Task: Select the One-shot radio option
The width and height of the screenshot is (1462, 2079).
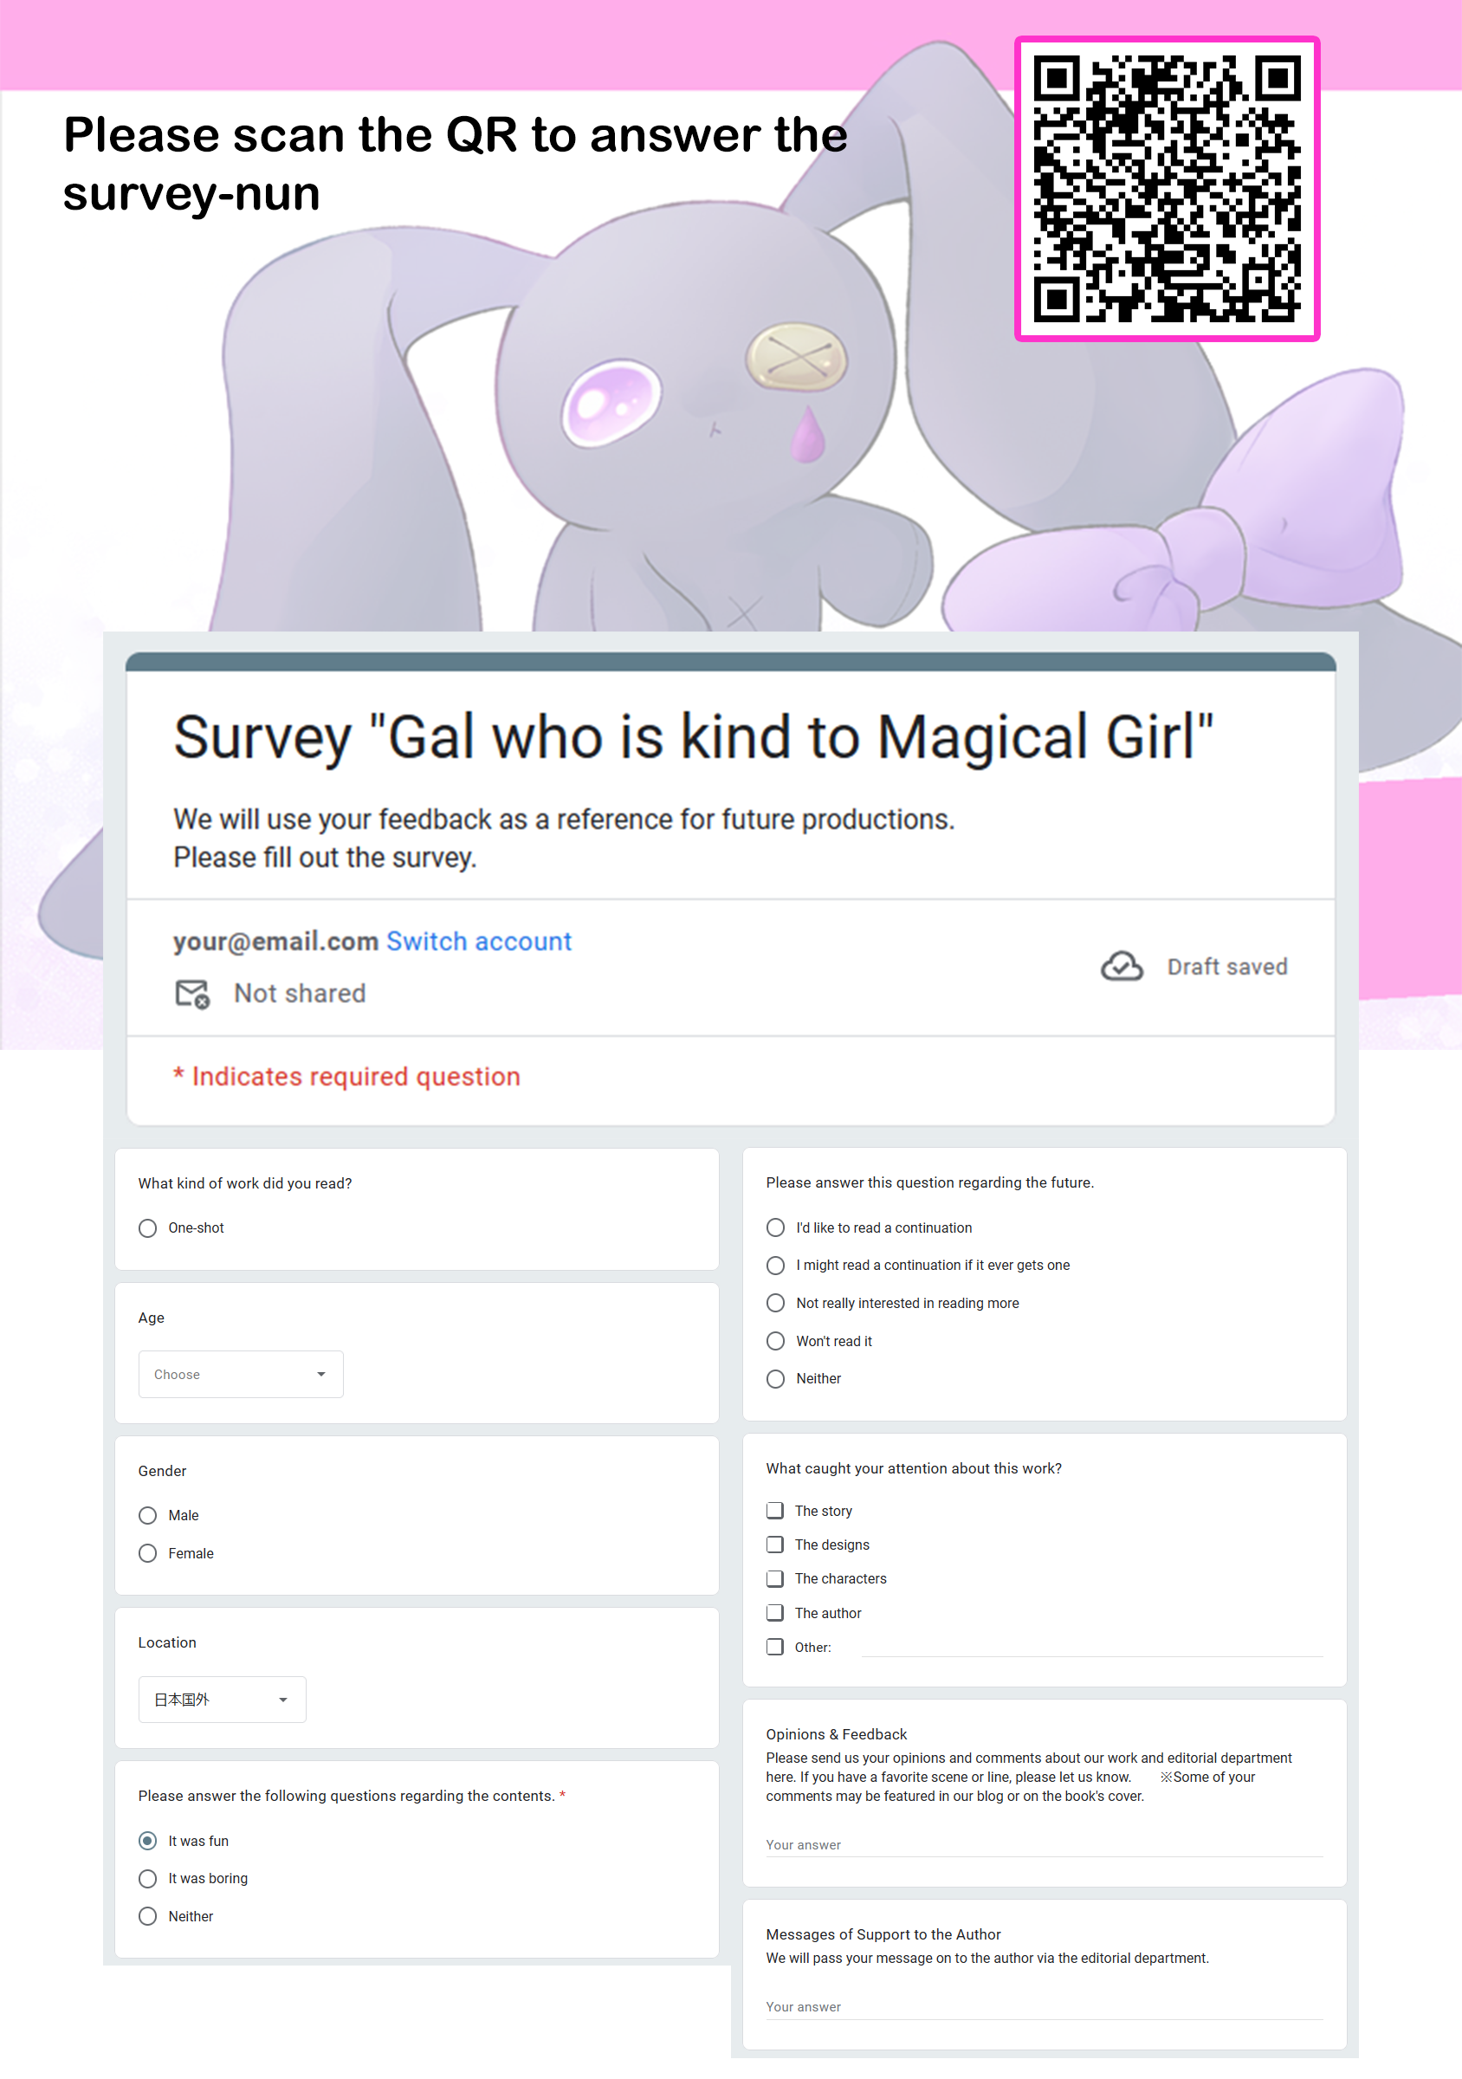Action: pos(147,1227)
